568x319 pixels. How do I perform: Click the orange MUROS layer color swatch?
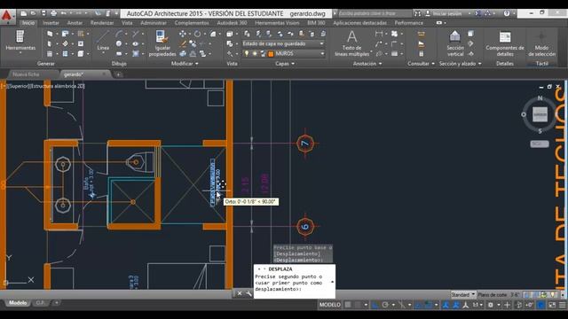tap(271, 53)
